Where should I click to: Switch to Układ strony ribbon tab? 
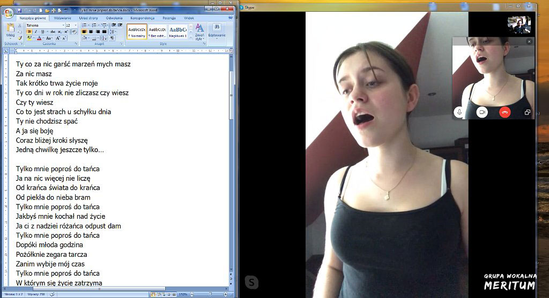(88, 18)
